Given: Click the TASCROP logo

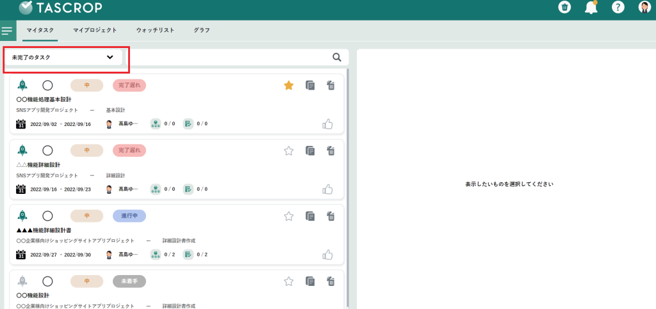Looking at the screenshot, I should 60,7.
